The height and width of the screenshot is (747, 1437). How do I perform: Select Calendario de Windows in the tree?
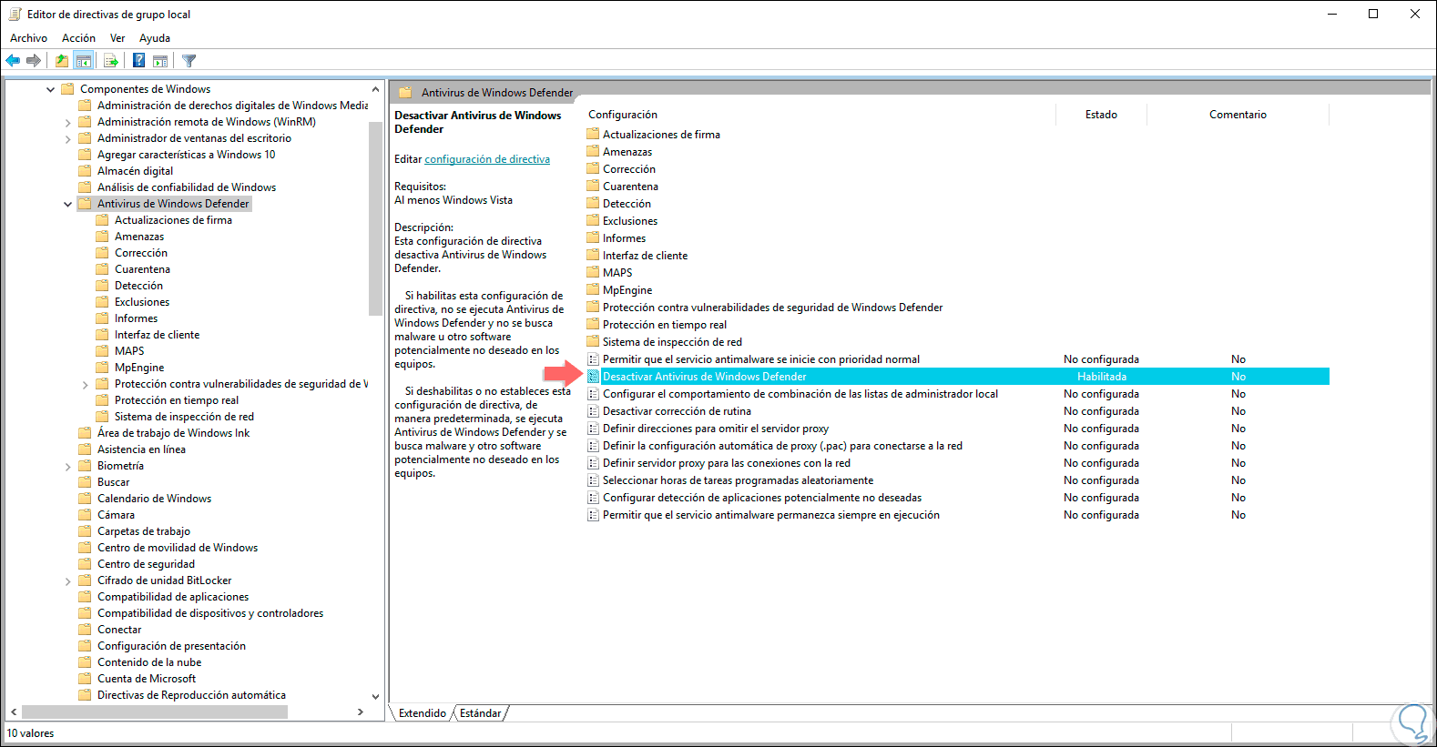click(154, 499)
